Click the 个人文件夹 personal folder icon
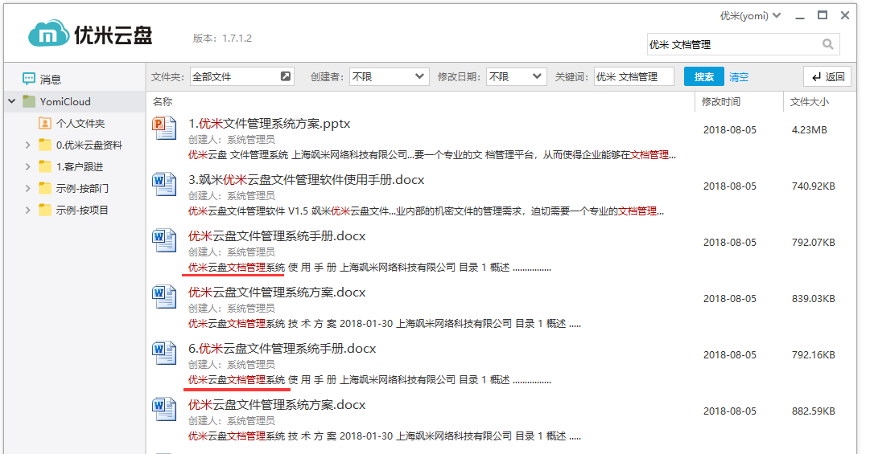 coord(45,124)
